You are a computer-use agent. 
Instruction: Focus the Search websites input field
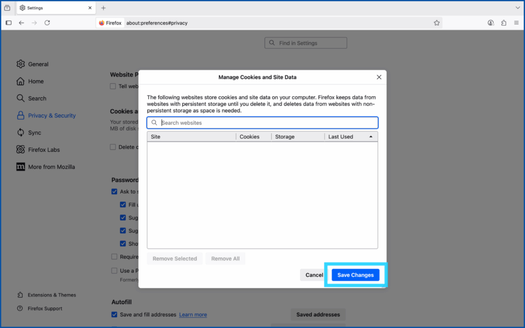tap(267, 123)
